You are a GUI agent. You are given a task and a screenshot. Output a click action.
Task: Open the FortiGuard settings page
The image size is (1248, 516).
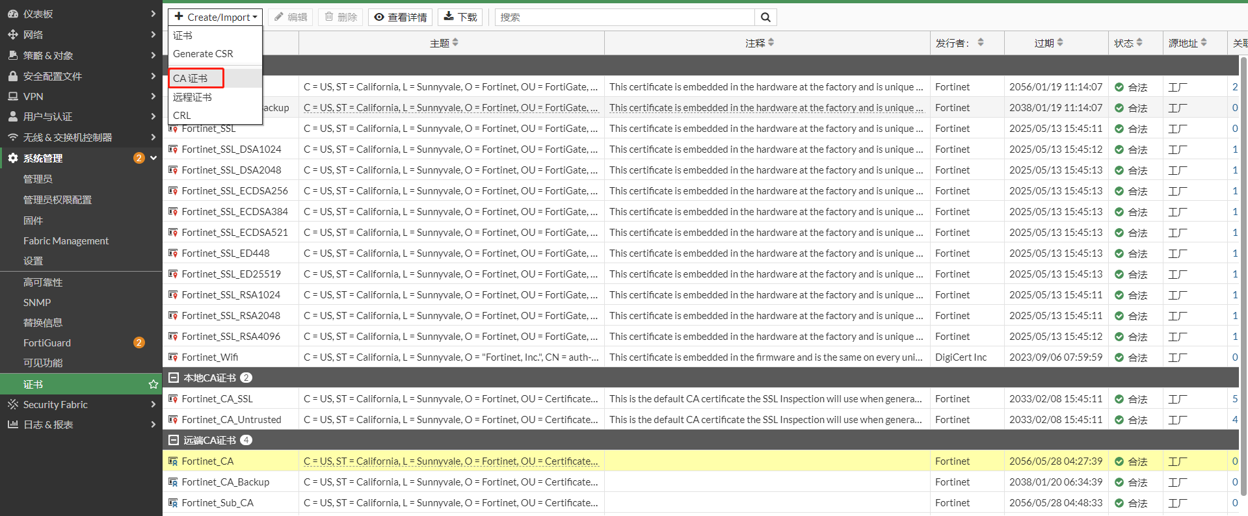pyautogui.click(x=47, y=342)
